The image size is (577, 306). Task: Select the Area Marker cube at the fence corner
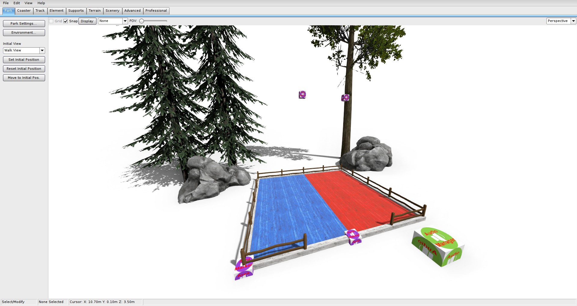(244, 268)
